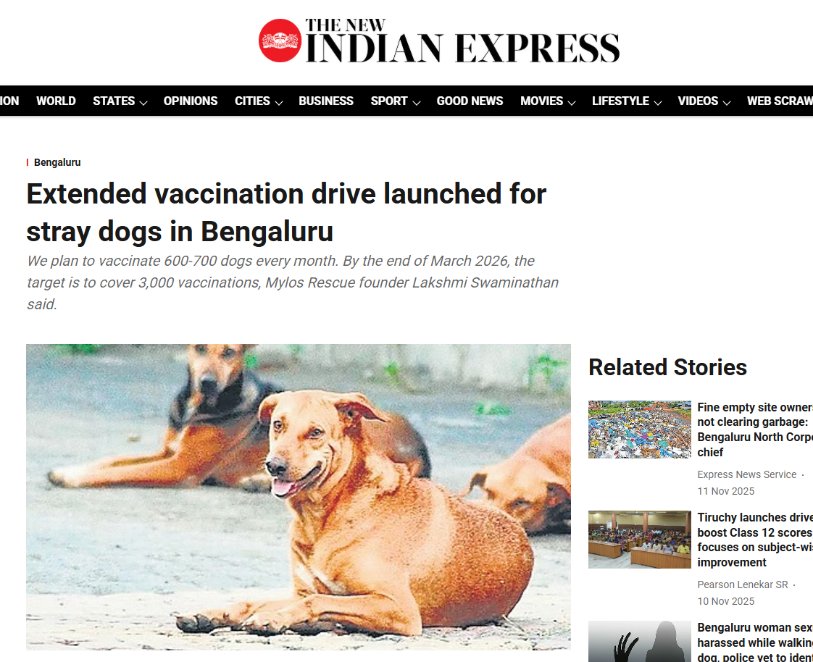Click The New Indian Express red logo emblem
813x662 pixels.
pos(280,41)
